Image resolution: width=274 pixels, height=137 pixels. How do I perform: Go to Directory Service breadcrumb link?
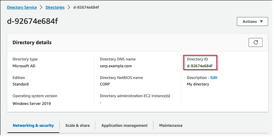[x=23, y=7]
